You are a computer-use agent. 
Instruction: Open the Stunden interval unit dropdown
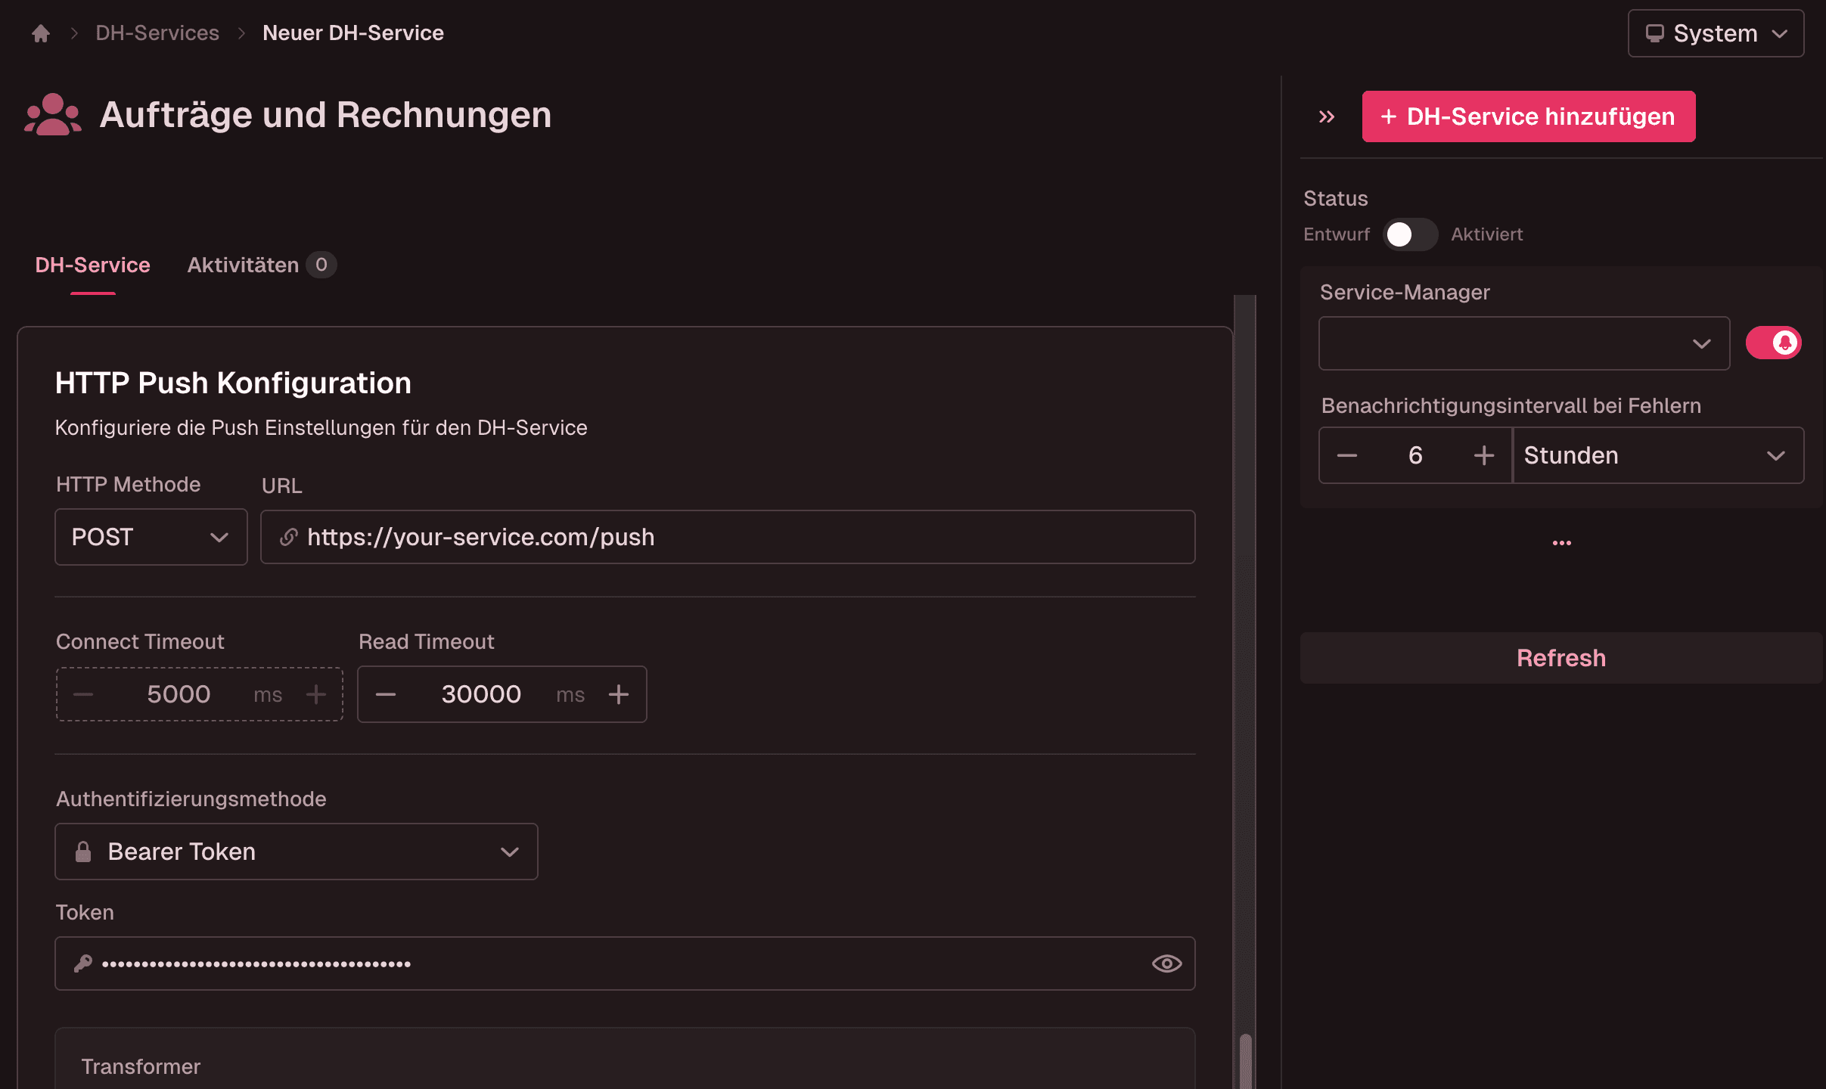(1656, 455)
